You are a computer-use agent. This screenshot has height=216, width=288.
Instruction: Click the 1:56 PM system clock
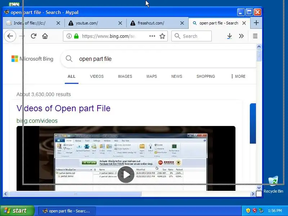tap(275, 211)
